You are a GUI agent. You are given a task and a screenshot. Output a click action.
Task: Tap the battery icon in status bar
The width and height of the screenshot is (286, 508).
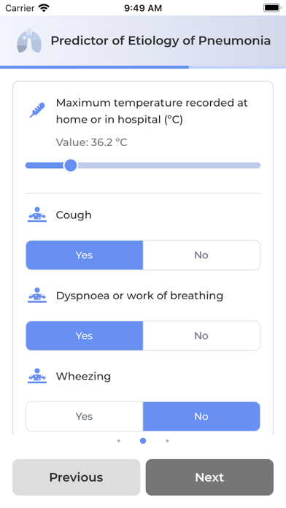click(x=272, y=8)
